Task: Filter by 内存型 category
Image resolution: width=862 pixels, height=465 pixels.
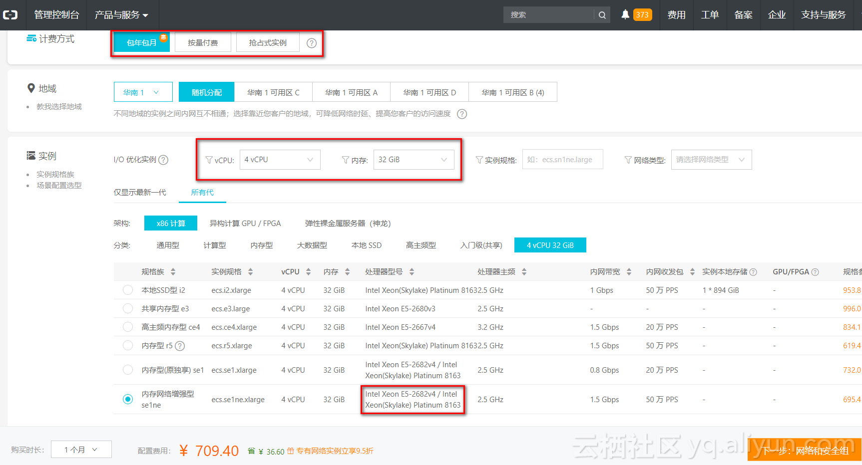Action: 262,245
